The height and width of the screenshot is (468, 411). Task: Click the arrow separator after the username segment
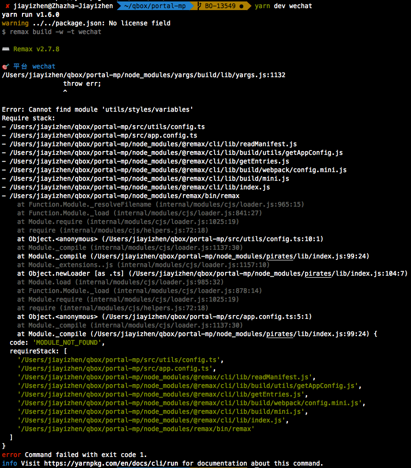(x=116, y=6)
